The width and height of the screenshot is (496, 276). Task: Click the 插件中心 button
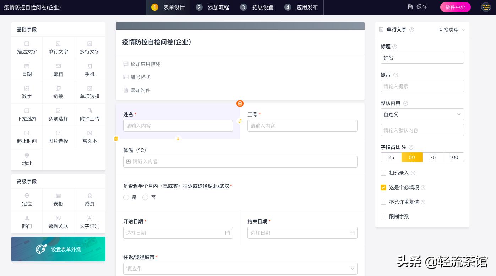[x=455, y=7]
